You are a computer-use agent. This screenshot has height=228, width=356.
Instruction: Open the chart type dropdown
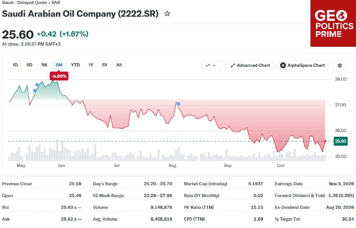(x=210, y=65)
